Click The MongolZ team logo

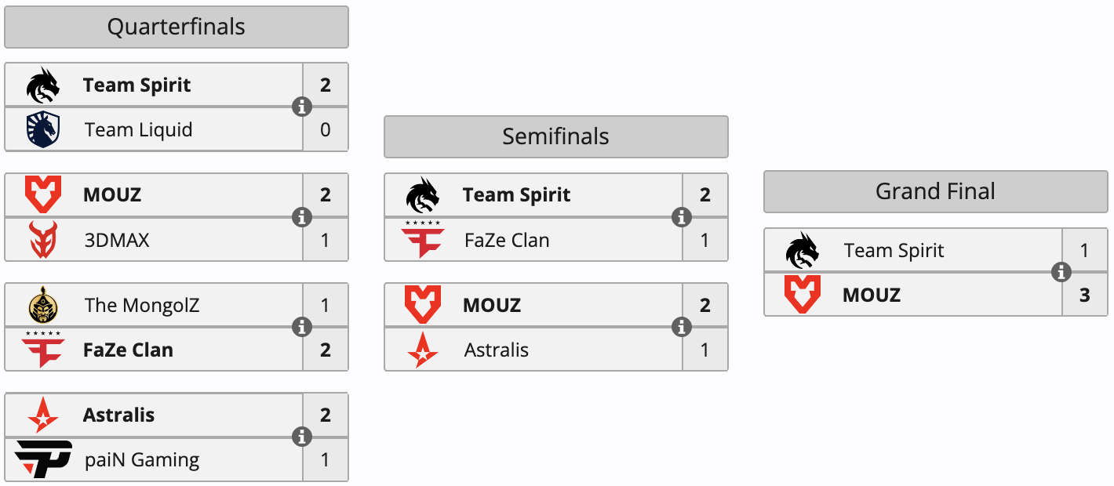pyautogui.click(x=42, y=305)
